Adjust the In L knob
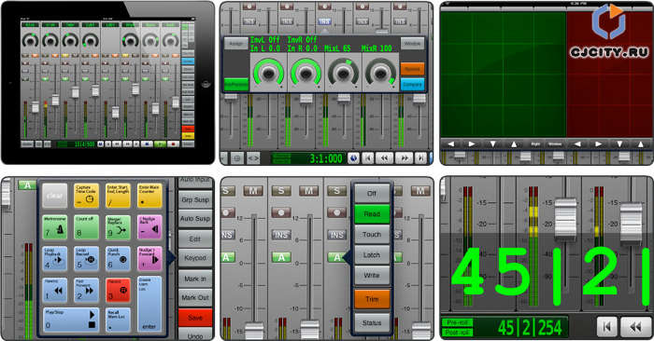Viewport: 654px width, 341px height. pyautogui.click(x=268, y=74)
